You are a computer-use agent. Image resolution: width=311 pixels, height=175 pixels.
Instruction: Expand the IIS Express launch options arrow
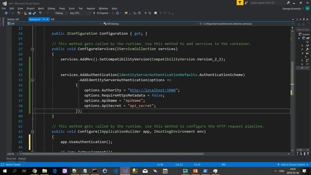tap(110, 13)
